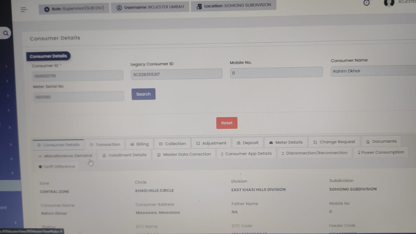This screenshot has height=234, width=416.
Task: Go to the Collection tab
Action: (x=172, y=144)
